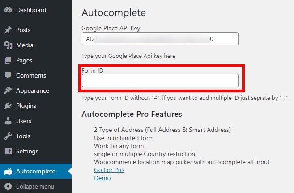The height and width of the screenshot is (193, 294).
Task: Click the Plugins plug icon
Action: [8, 106]
